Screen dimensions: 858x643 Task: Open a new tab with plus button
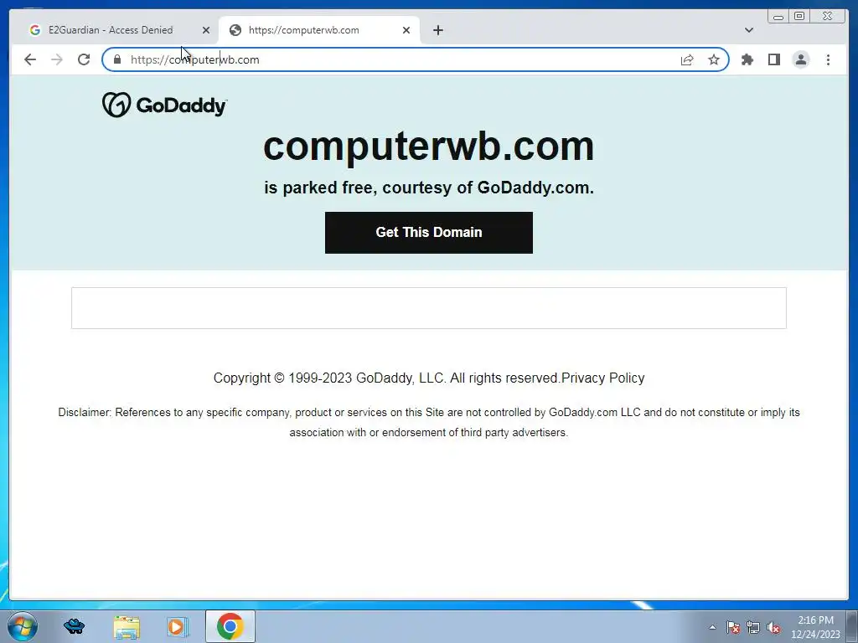(437, 30)
